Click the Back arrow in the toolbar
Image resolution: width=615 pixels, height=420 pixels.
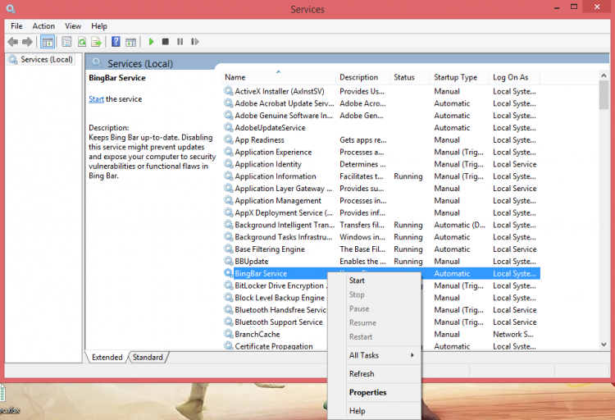[x=12, y=42]
